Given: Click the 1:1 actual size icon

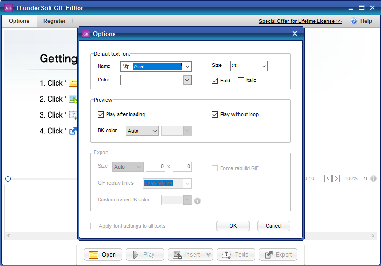Looking at the screenshot, I should click(365, 178).
